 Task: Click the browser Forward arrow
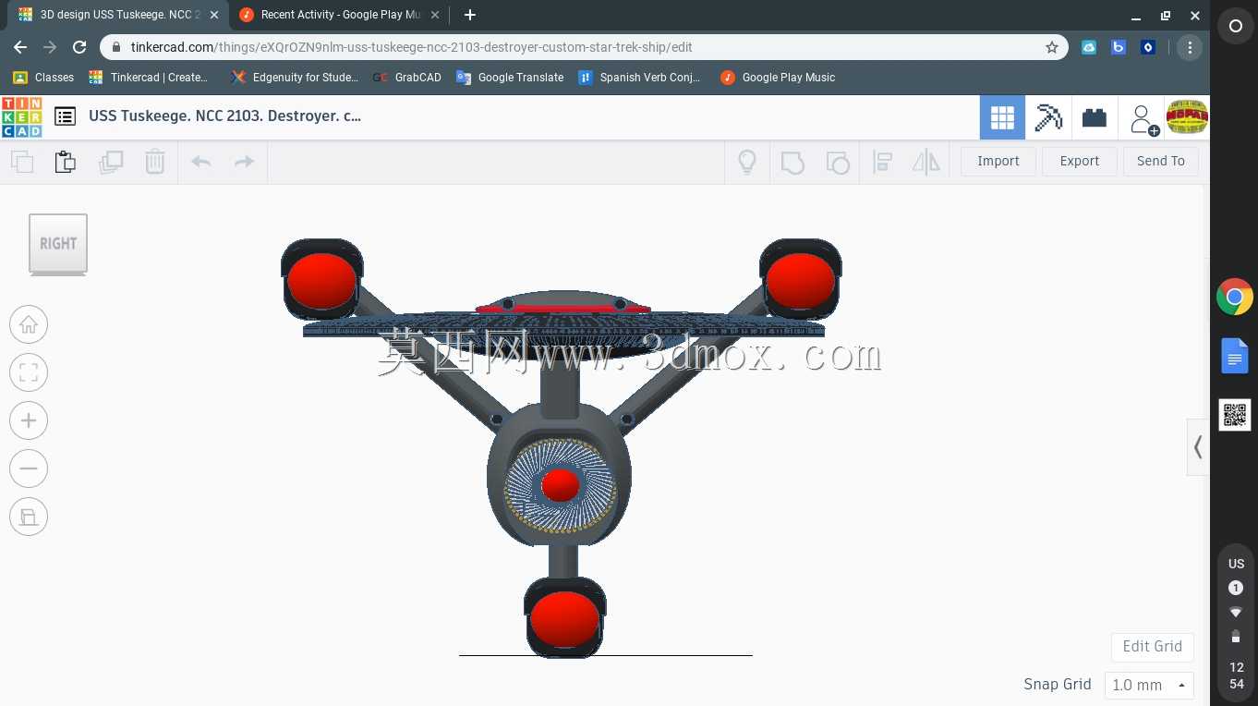(50, 47)
